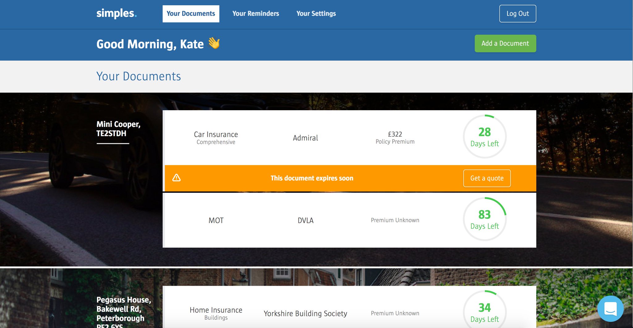Open the chat support bubble

[x=610, y=309]
